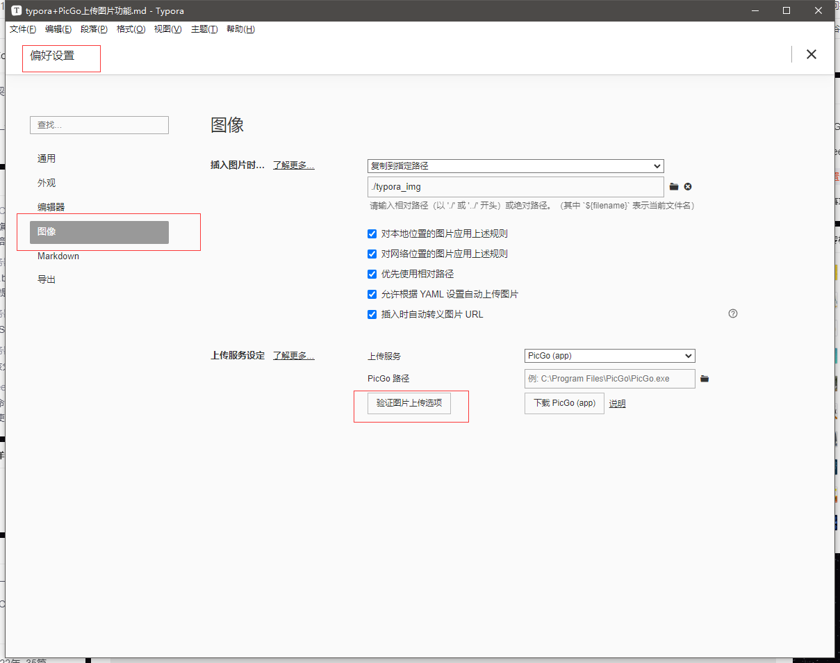Open the 格式(O) menu
840x663 pixels.
(x=131, y=29)
